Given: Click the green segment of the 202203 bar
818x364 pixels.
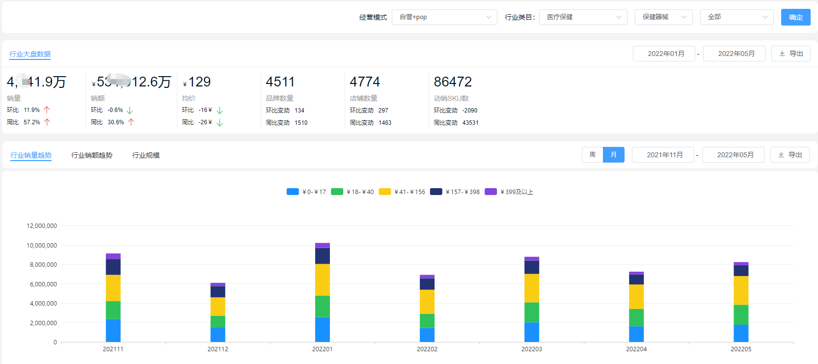Looking at the screenshot, I should [x=532, y=312].
